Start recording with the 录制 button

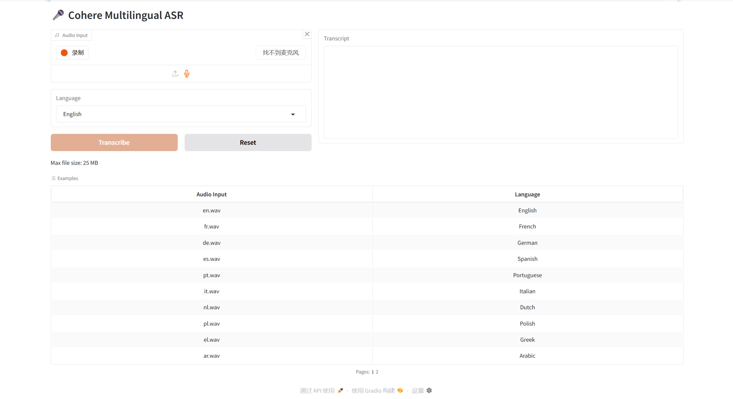point(73,53)
